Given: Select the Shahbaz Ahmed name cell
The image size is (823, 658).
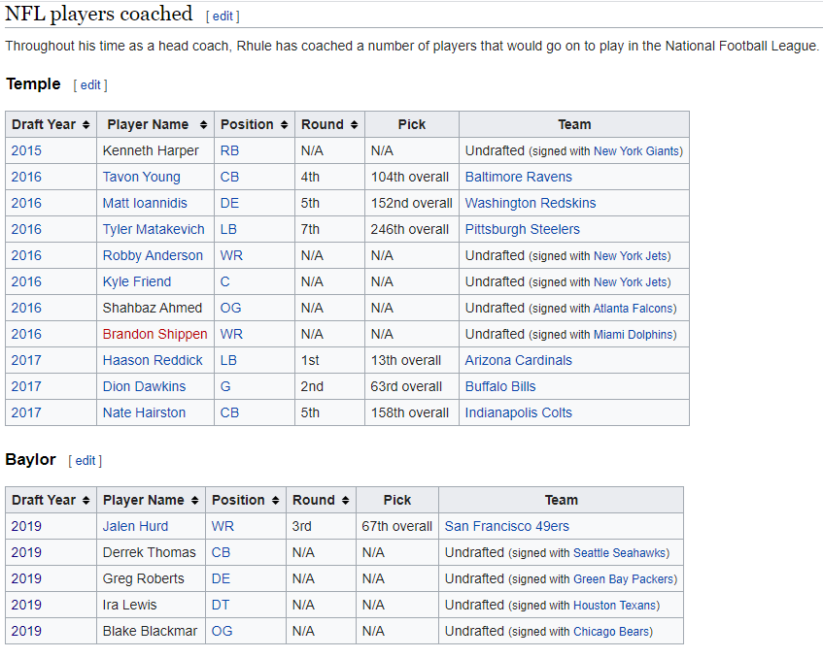Looking at the screenshot, I should click(155, 309).
